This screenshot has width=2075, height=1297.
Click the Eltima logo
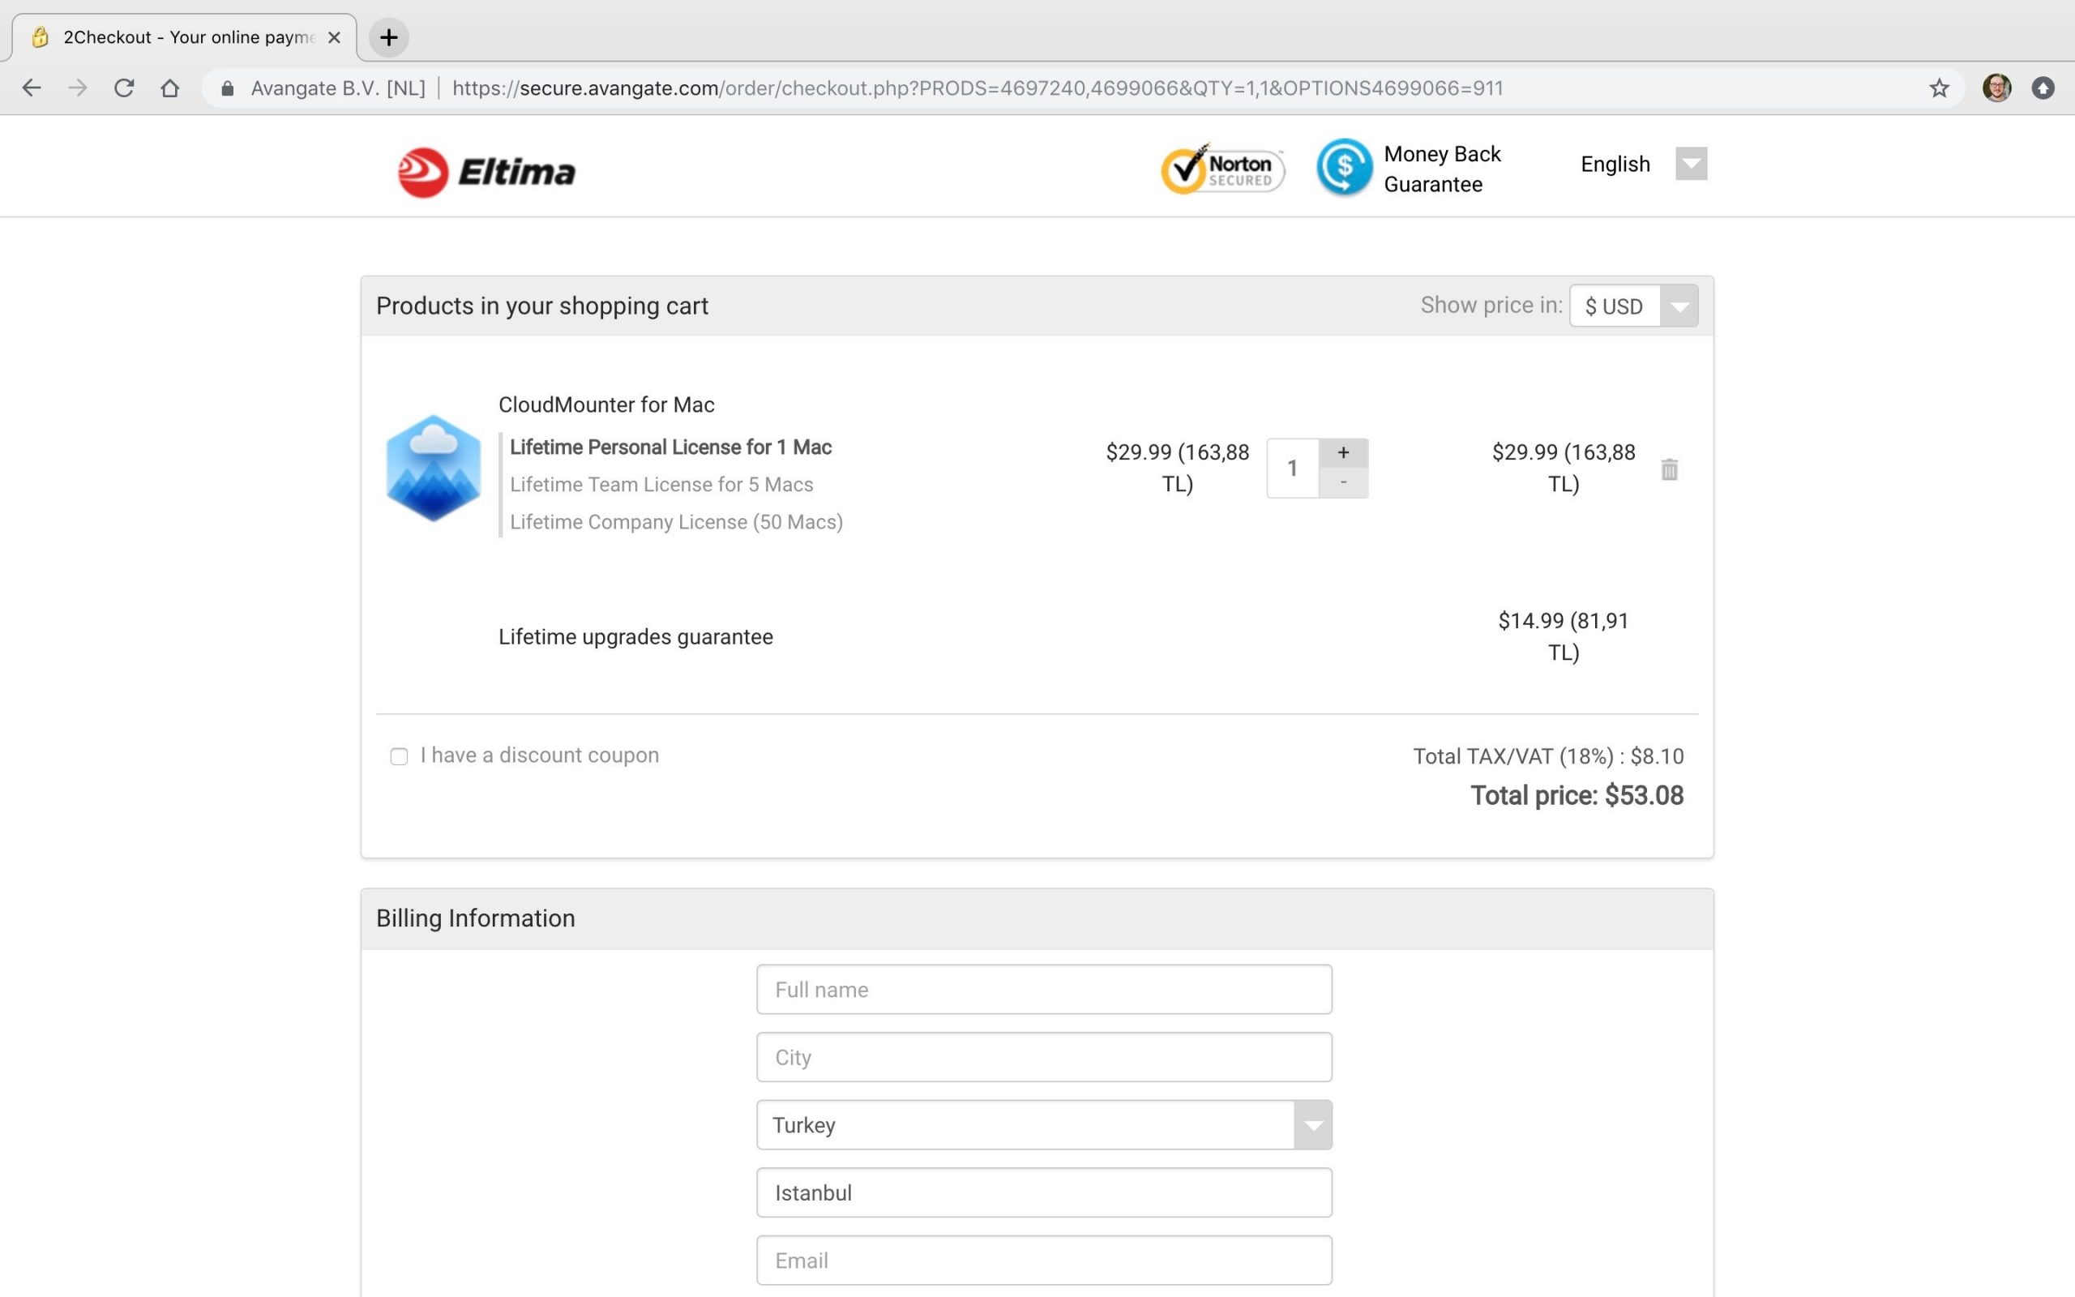[x=486, y=172]
